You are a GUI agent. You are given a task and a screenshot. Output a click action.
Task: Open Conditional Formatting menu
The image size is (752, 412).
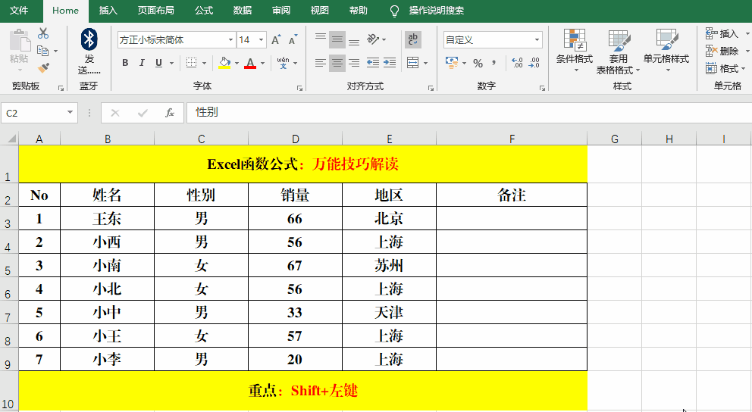tap(574, 50)
